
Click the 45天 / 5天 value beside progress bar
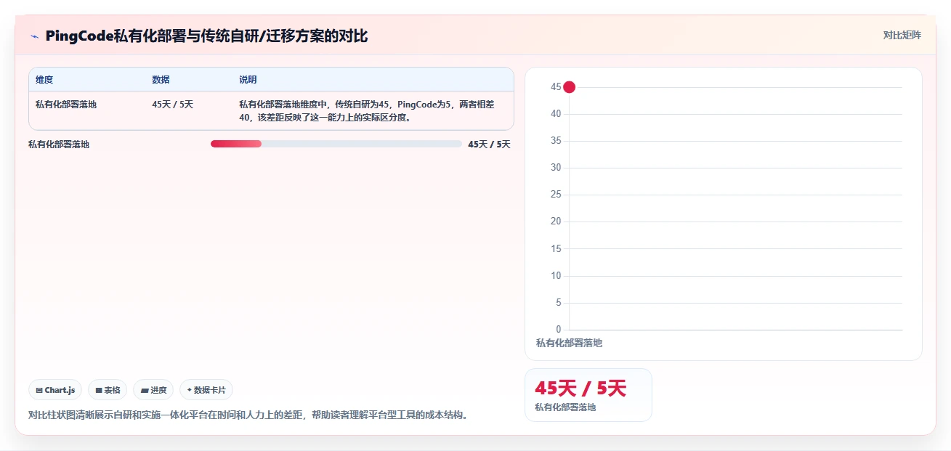coord(489,145)
